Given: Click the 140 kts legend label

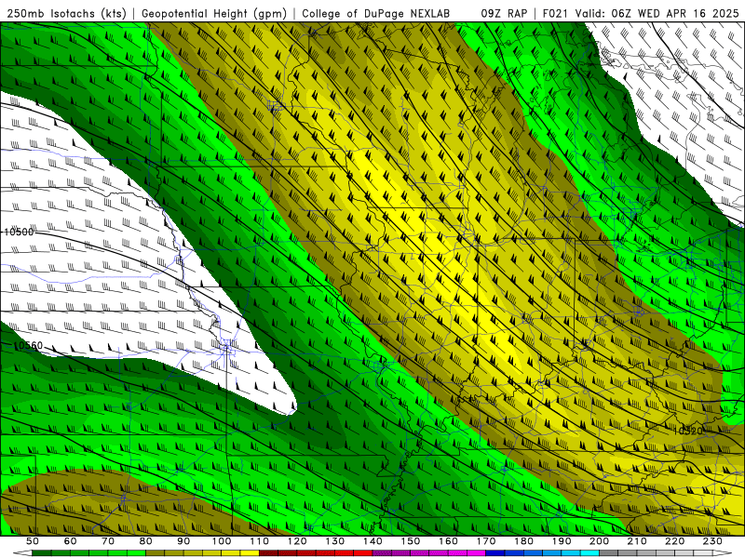Looking at the screenshot, I should (x=372, y=541).
